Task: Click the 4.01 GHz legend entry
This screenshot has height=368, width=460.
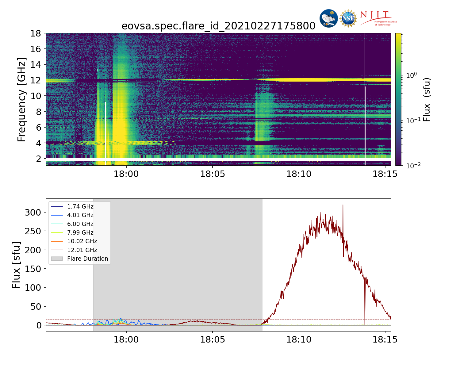Action: point(80,215)
